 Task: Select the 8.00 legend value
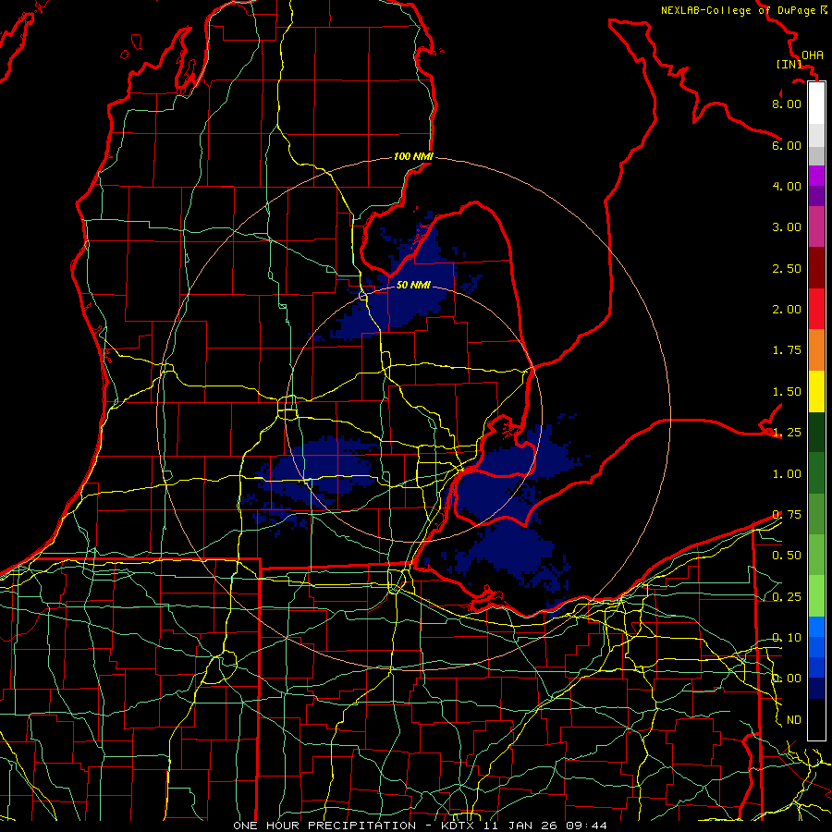click(x=787, y=104)
